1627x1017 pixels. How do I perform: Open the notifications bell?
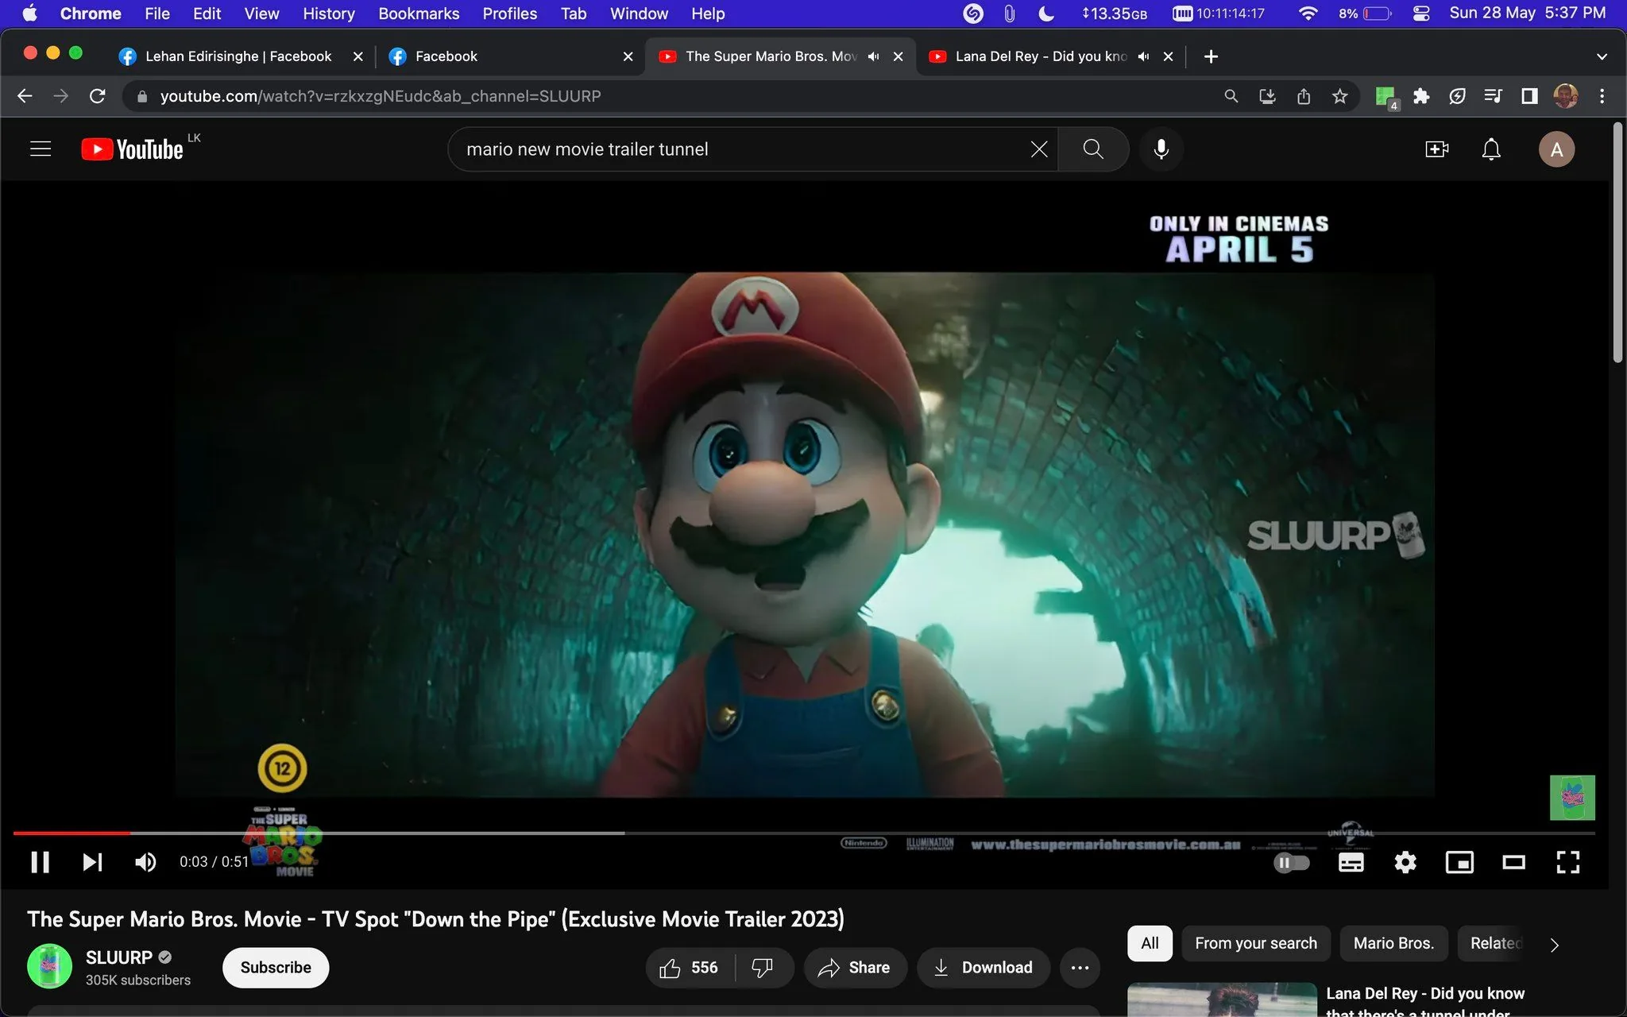pos(1490,149)
